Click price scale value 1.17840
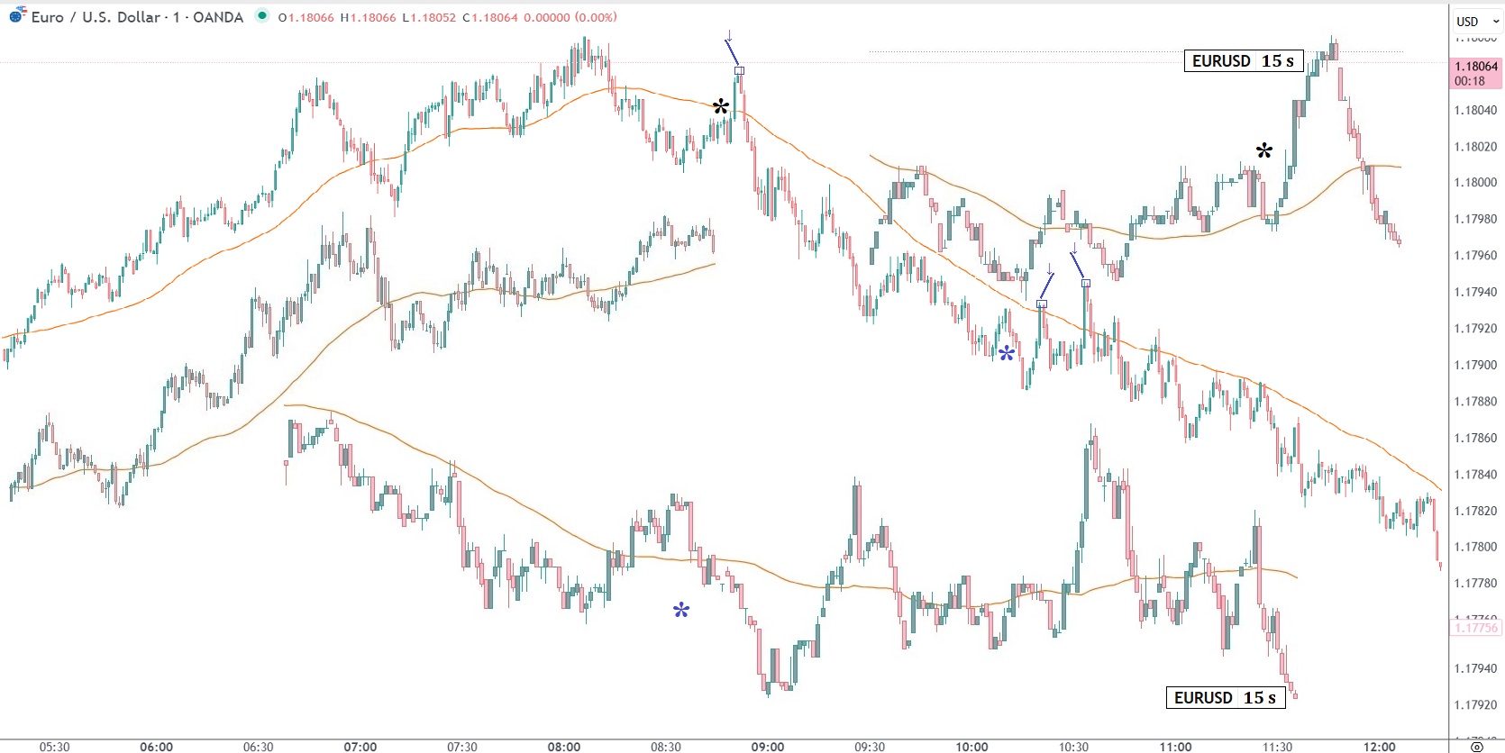Image resolution: width=1505 pixels, height=753 pixels. pyautogui.click(x=1475, y=475)
